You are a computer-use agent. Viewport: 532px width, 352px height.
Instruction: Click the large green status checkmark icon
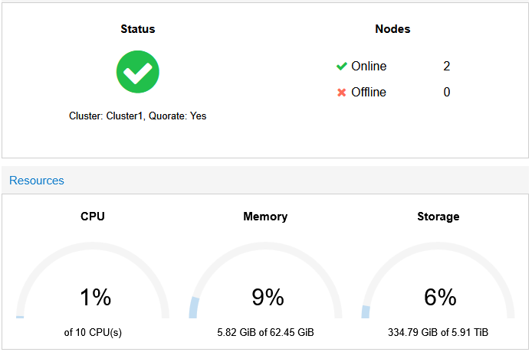138,72
